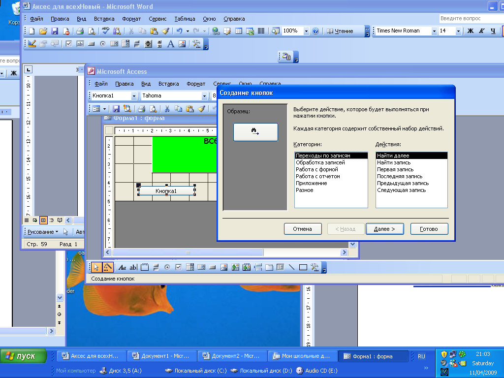Switch to Print Layout view button in Word
504x378 pixels.
coord(43,220)
